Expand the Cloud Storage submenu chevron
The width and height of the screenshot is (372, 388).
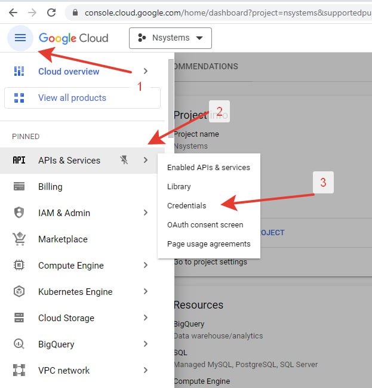[146, 318]
